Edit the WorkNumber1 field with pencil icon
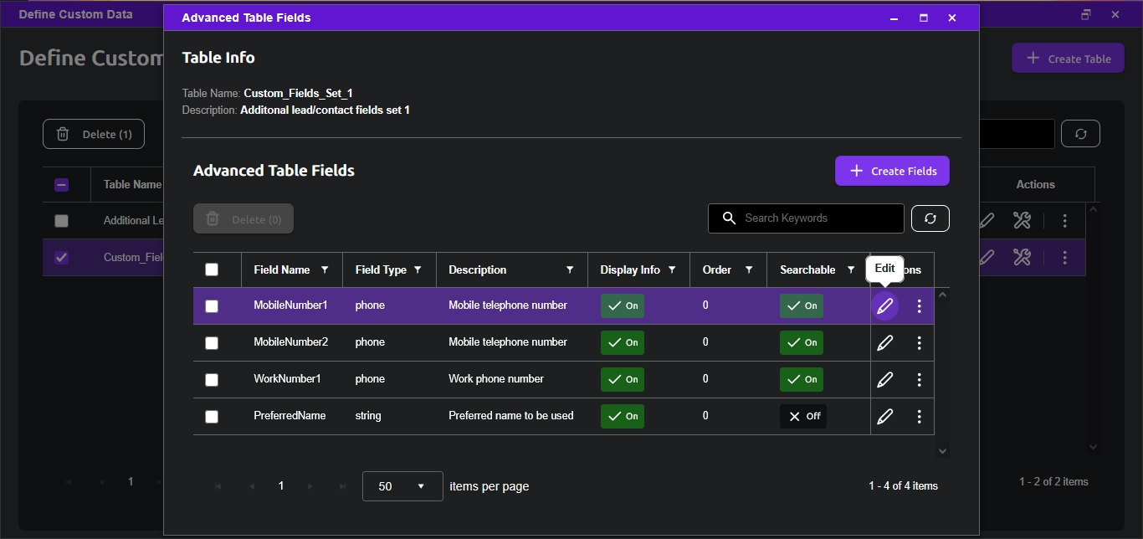Image resolution: width=1143 pixels, height=539 pixels. pyautogui.click(x=884, y=380)
